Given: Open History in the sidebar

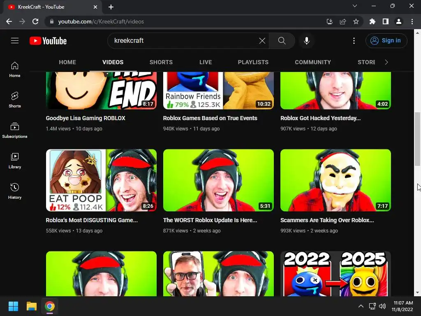Looking at the screenshot, I should click(x=15, y=191).
